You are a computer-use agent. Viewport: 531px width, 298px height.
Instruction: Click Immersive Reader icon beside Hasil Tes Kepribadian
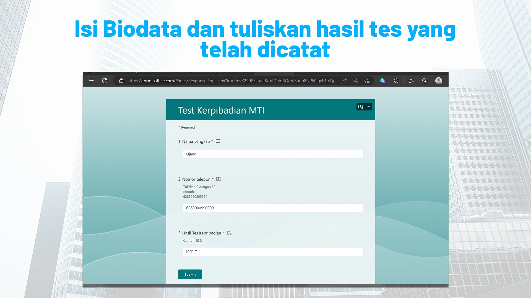pos(229,233)
